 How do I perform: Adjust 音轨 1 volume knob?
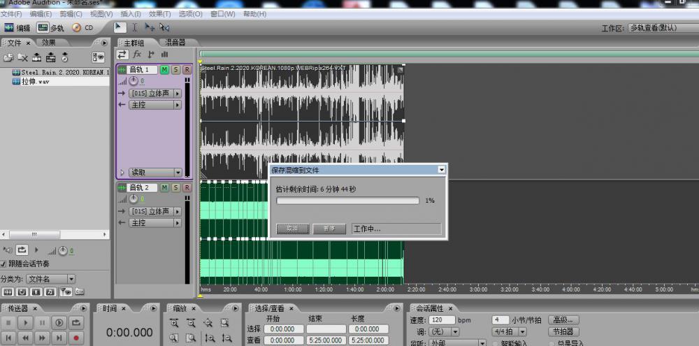pos(134,81)
